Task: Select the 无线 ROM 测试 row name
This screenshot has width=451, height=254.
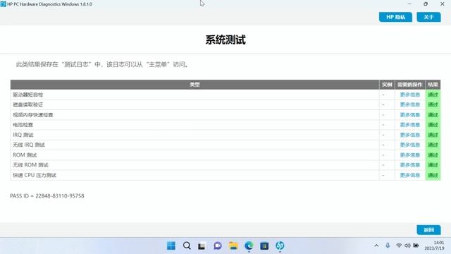Action: pyautogui.click(x=30, y=165)
